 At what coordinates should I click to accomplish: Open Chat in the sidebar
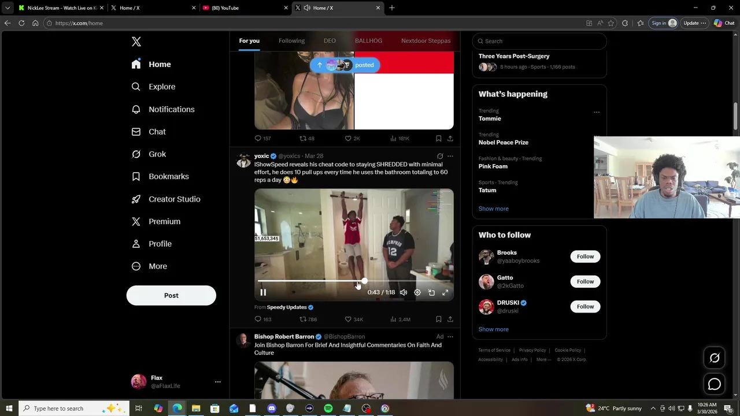[x=149, y=132]
